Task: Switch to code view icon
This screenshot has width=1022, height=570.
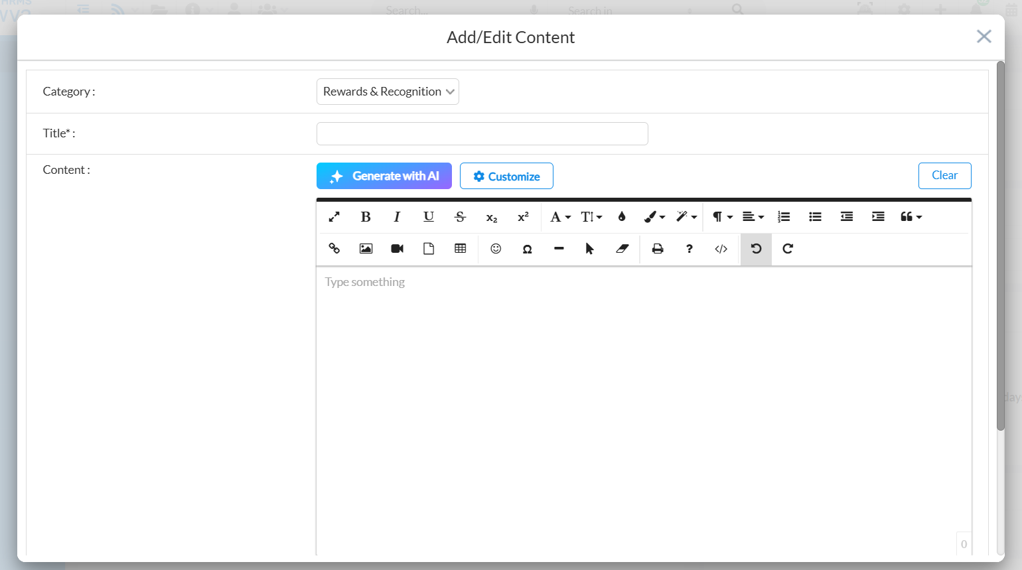Action: [x=721, y=249]
